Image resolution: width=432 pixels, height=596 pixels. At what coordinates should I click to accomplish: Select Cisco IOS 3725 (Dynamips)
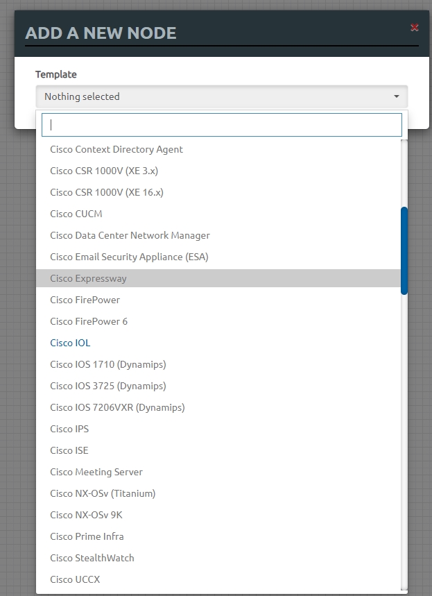(x=218, y=386)
